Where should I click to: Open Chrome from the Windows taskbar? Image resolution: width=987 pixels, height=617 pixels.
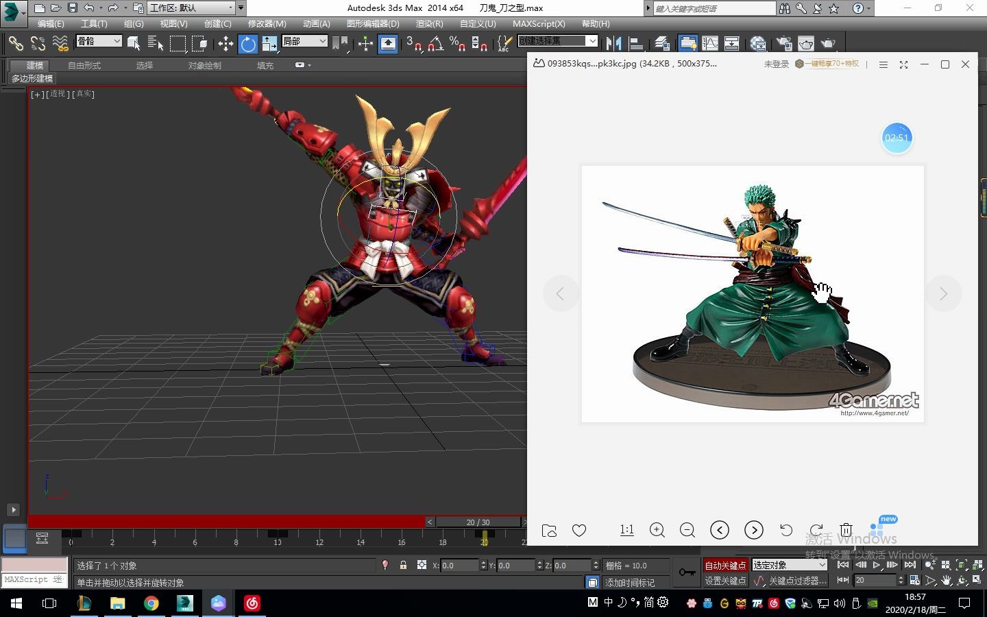coord(151,603)
